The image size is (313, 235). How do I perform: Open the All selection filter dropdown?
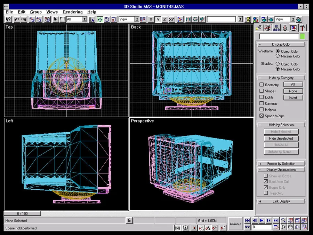coord(85,19)
